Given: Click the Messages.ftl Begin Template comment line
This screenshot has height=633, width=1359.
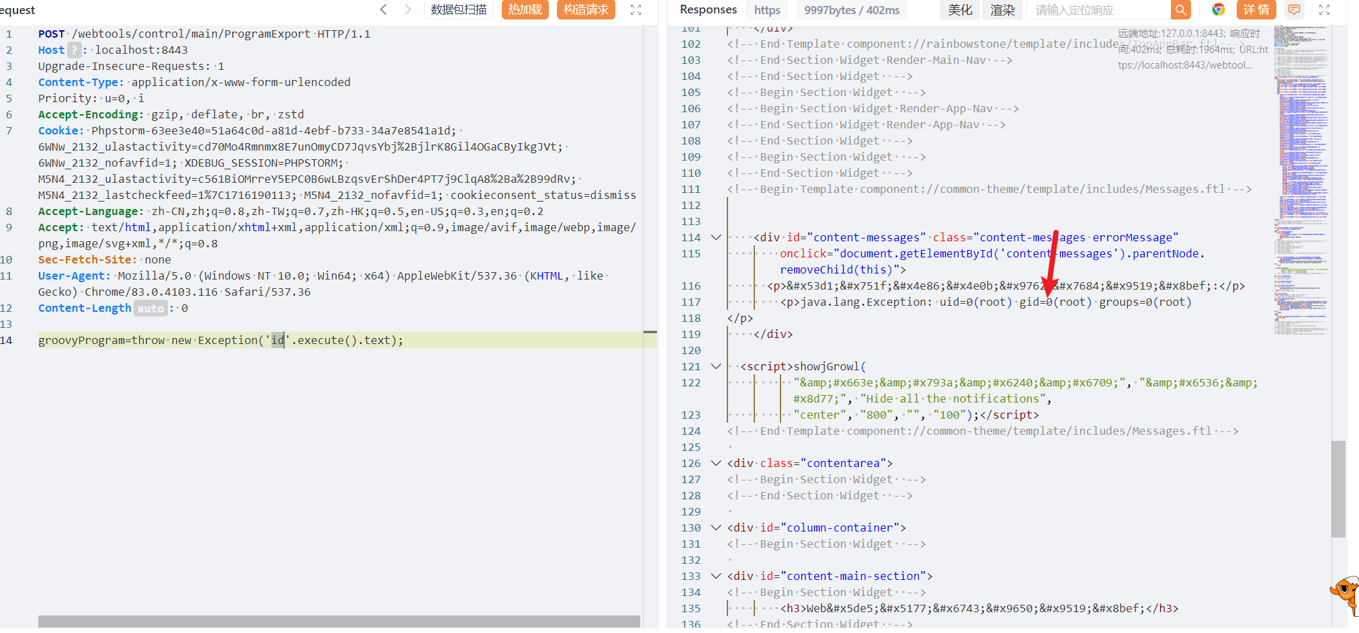Looking at the screenshot, I should [x=989, y=189].
